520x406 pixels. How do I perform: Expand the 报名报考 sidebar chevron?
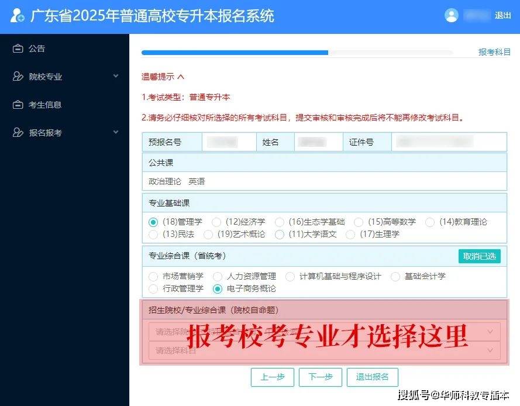coord(116,132)
